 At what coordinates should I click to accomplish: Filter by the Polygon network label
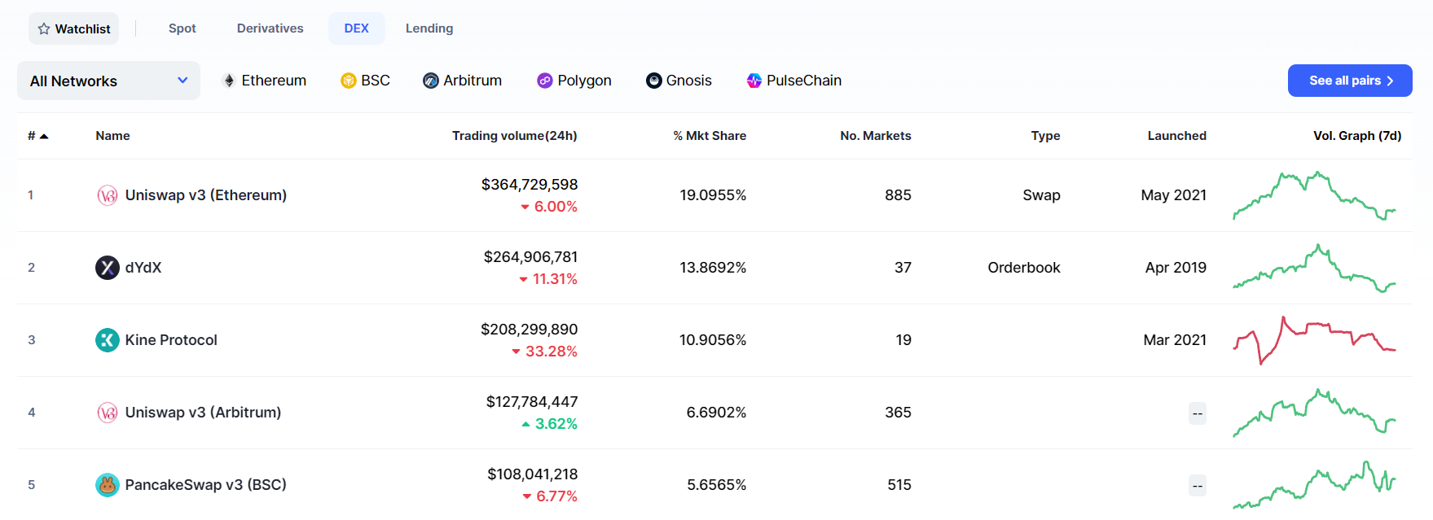click(x=585, y=81)
